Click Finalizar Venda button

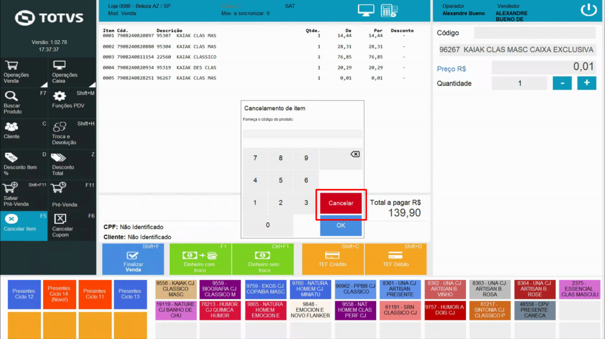tap(133, 259)
